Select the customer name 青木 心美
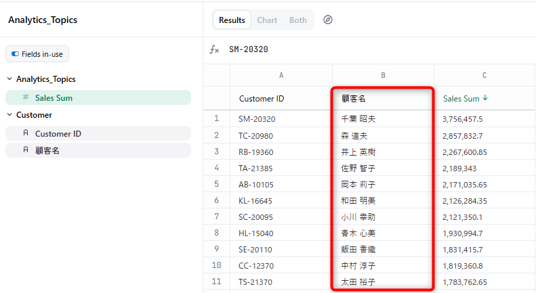Screen dimensions: 536x293 (x=358, y=233)
